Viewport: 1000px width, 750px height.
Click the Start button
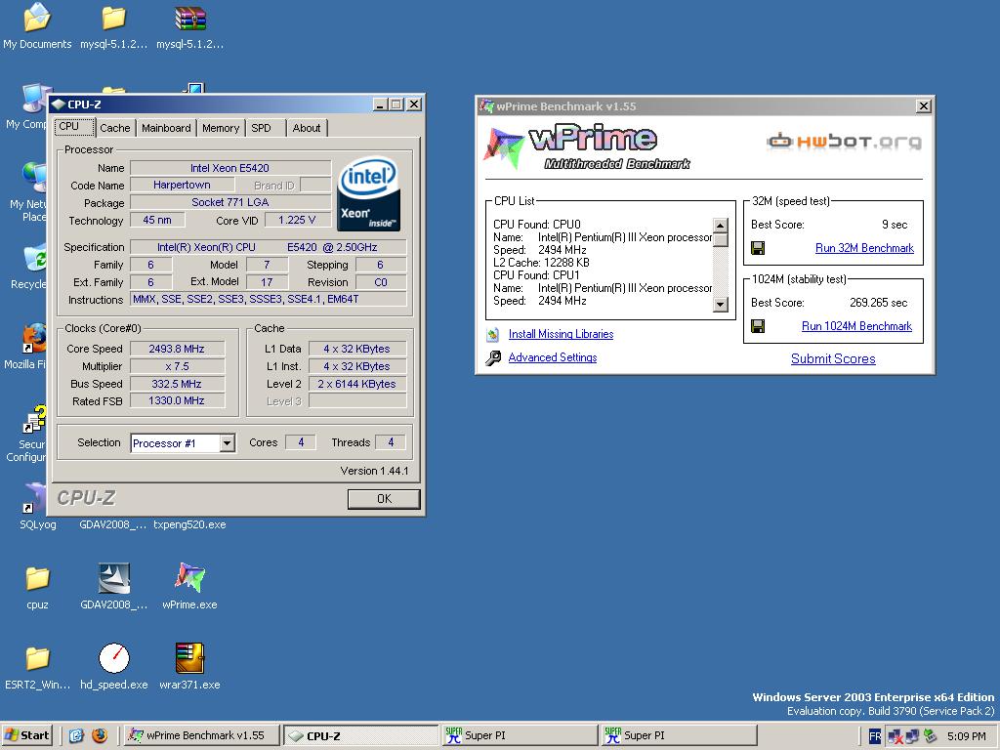coord(26,735)
